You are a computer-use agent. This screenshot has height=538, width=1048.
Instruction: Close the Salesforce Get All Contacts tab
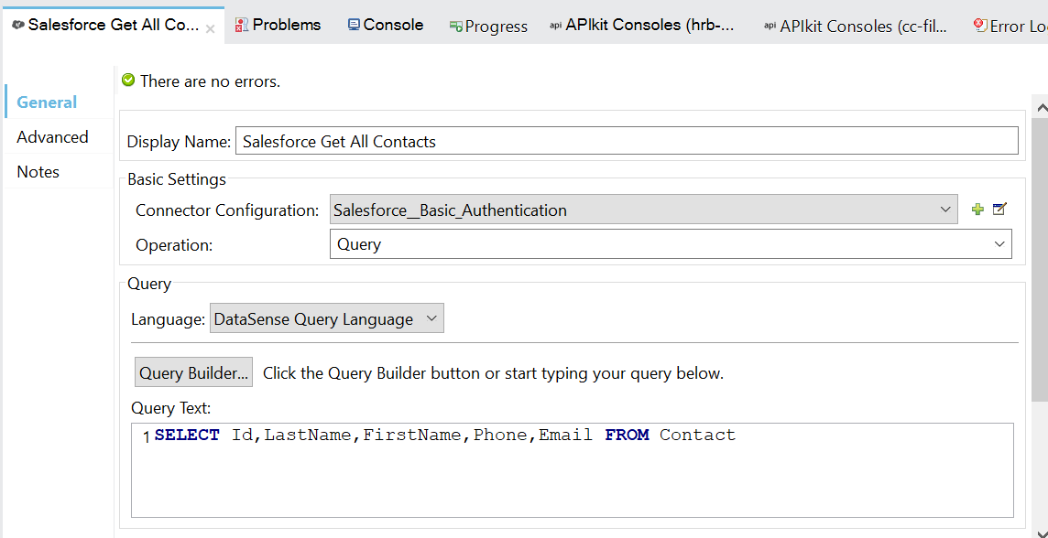[x=211, y=28]
